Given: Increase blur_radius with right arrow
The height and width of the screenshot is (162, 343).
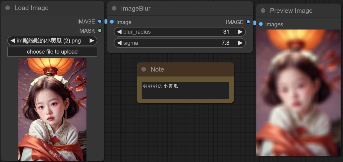Looking at the screenshot, I should pyautogui.click(x=240, y=32).
